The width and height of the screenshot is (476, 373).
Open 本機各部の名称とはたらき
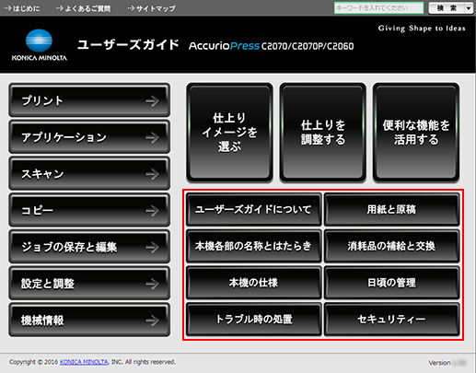click(x=254, y=246)
